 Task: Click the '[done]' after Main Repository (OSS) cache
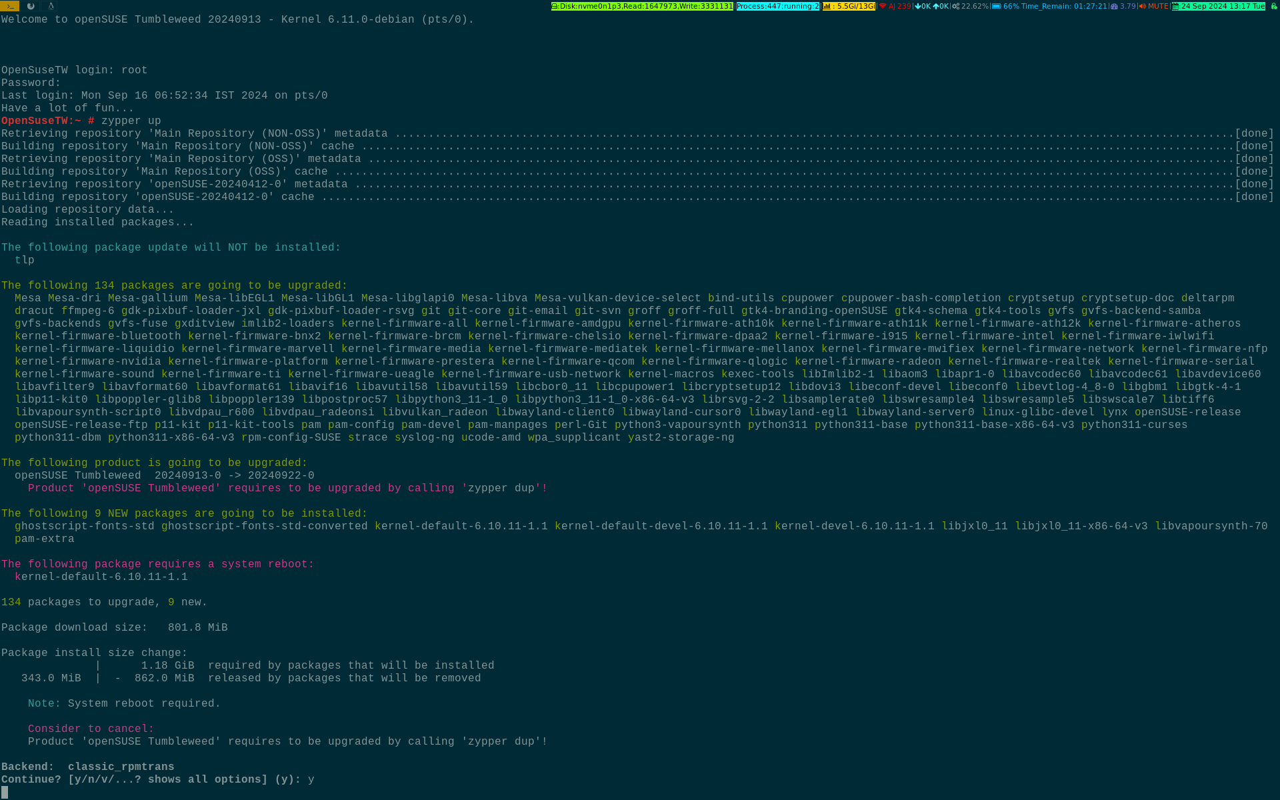tap(1255, 171)
